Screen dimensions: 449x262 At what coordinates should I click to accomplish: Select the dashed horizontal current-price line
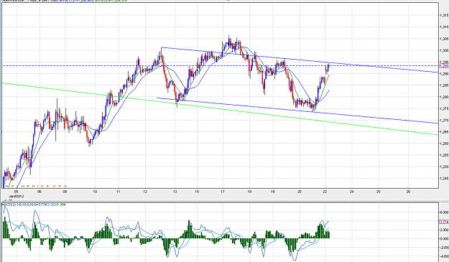point(220,66)
